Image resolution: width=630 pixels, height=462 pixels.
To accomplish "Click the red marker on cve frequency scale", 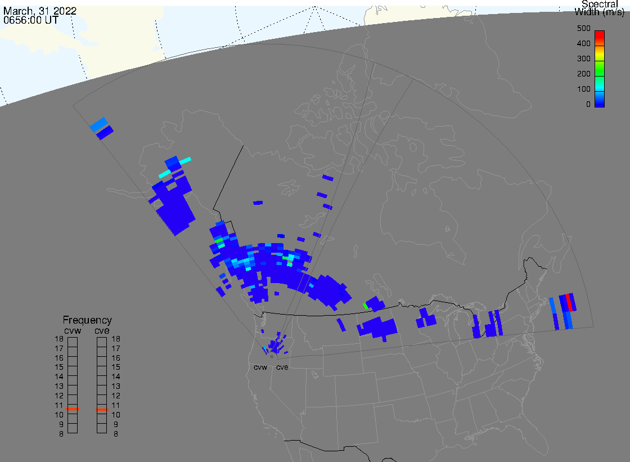I will pos(102,409).
